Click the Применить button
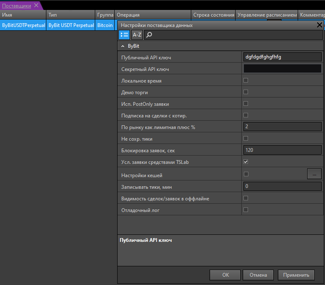Image resolution: width=325 pixels, height=285 pixels. point(296,275)
